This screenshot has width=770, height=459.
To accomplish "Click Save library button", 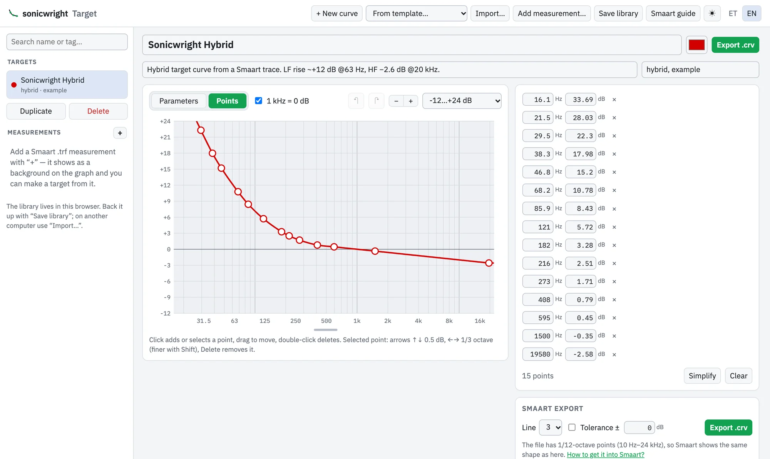I will [618, 13].
